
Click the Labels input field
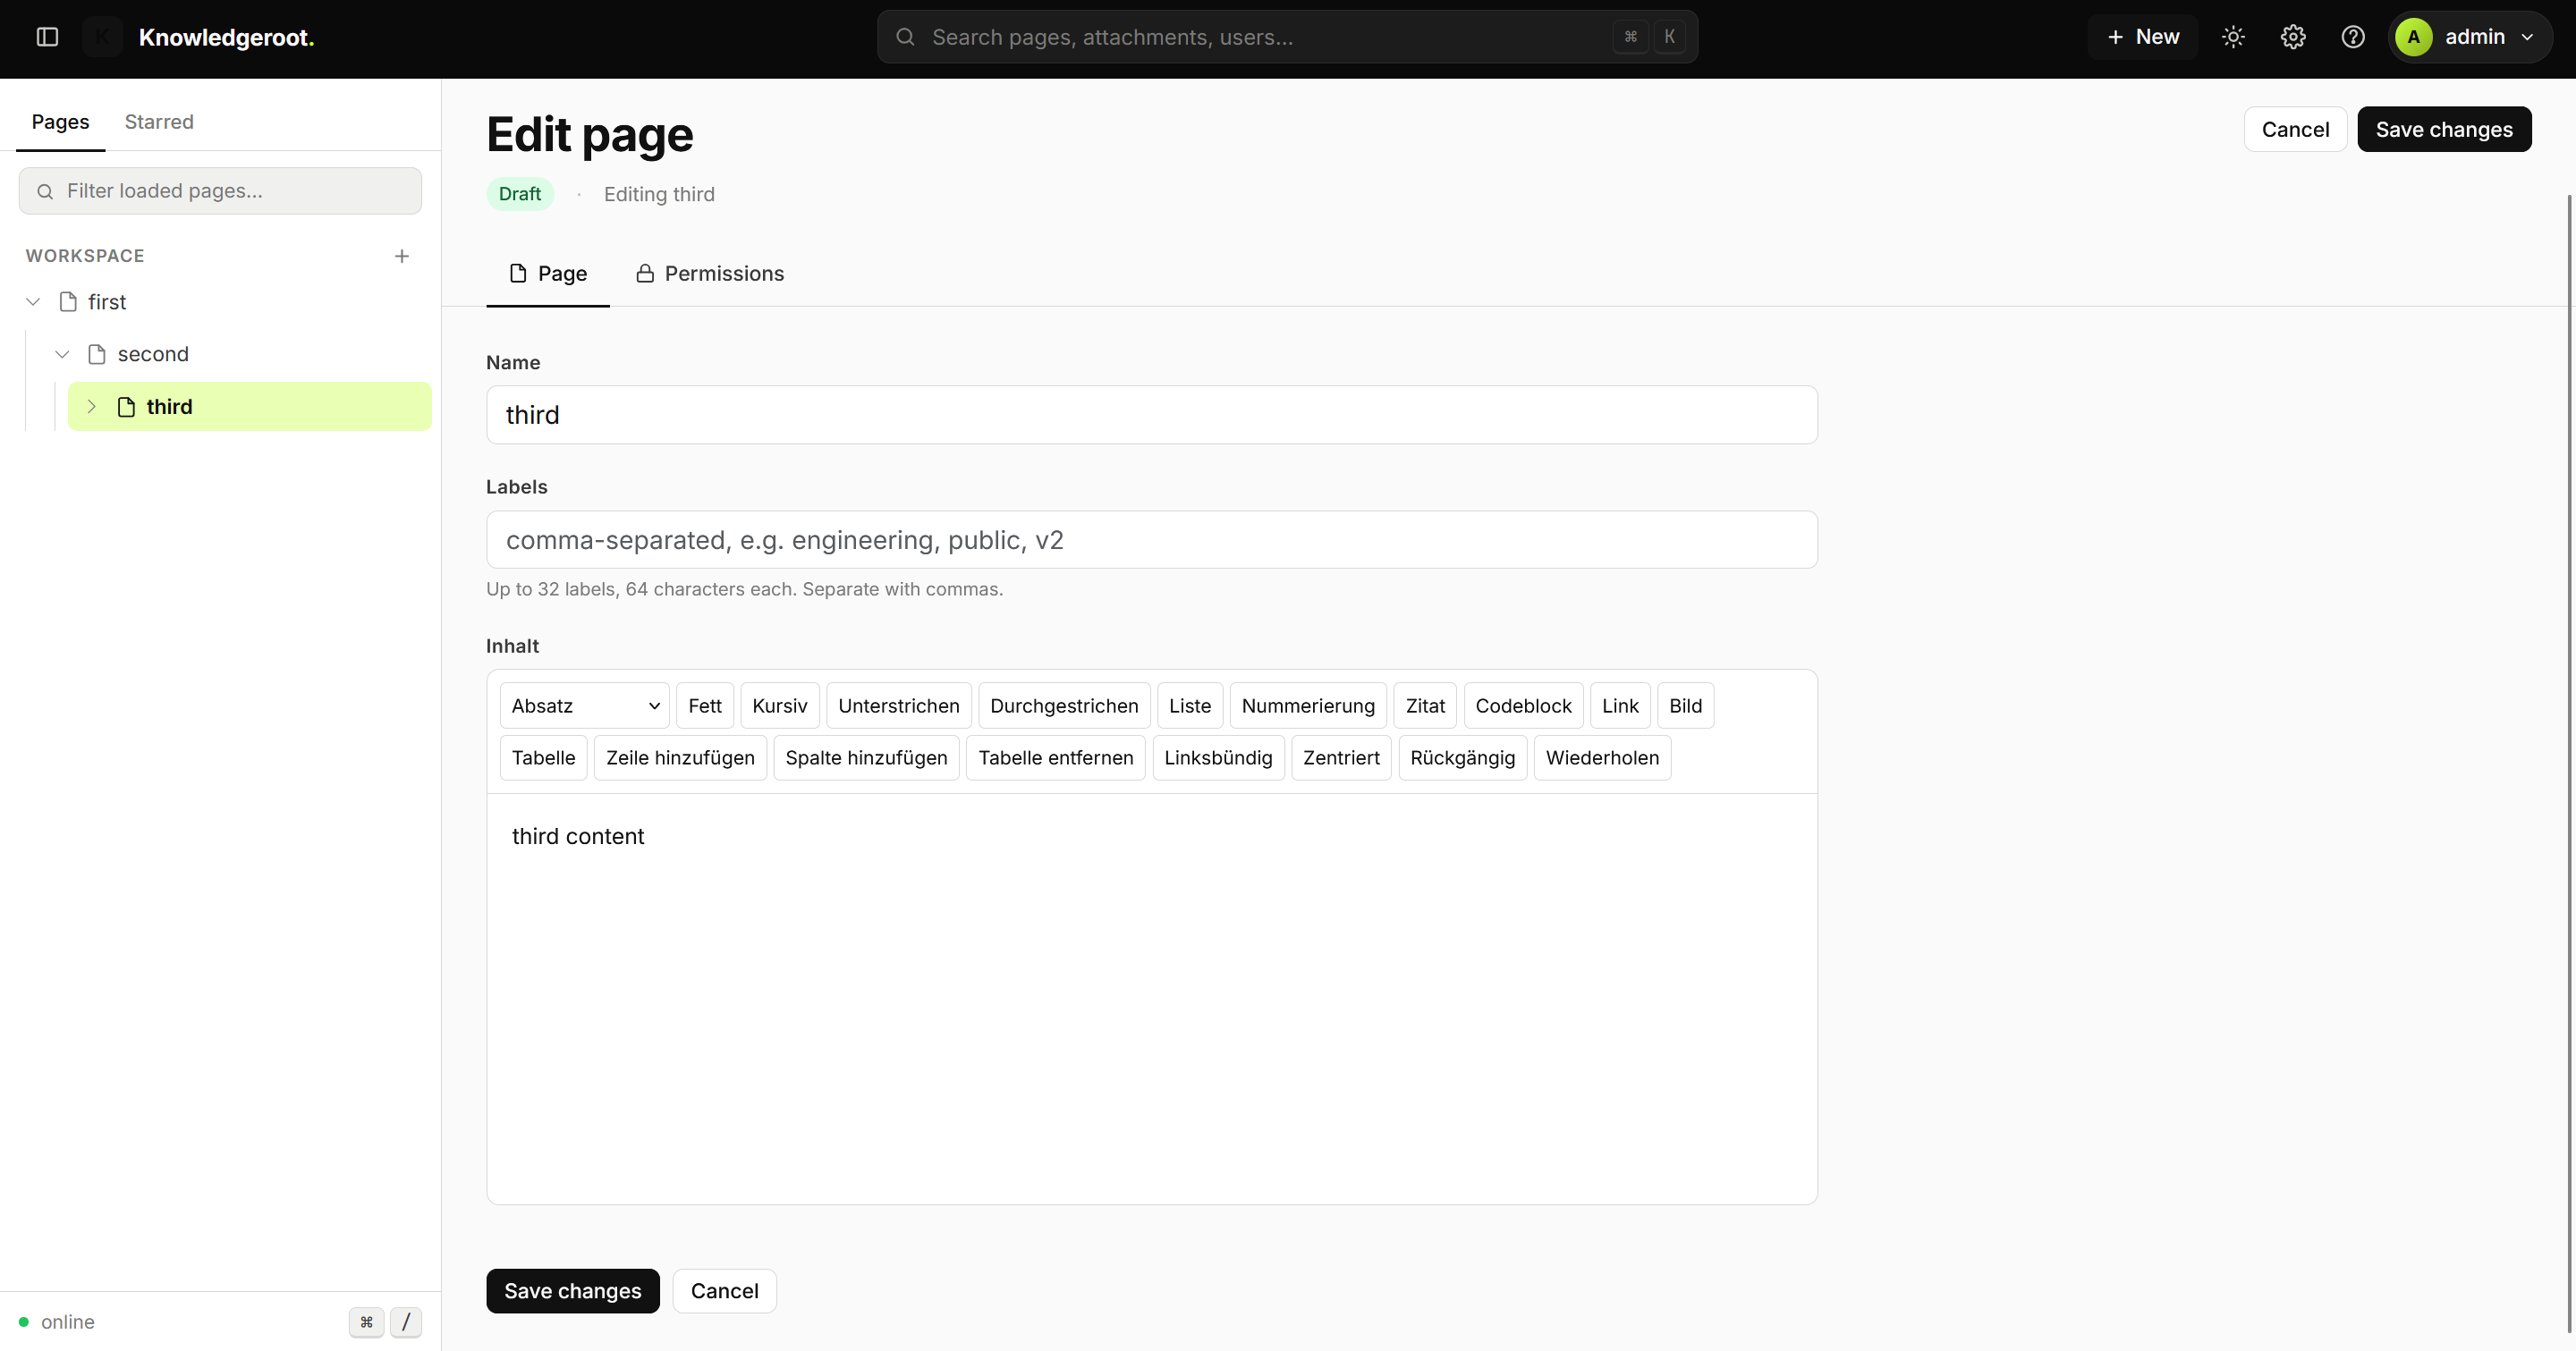[x=1151, y=540]
